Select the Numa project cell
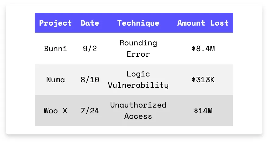 (x=56, y=80)
